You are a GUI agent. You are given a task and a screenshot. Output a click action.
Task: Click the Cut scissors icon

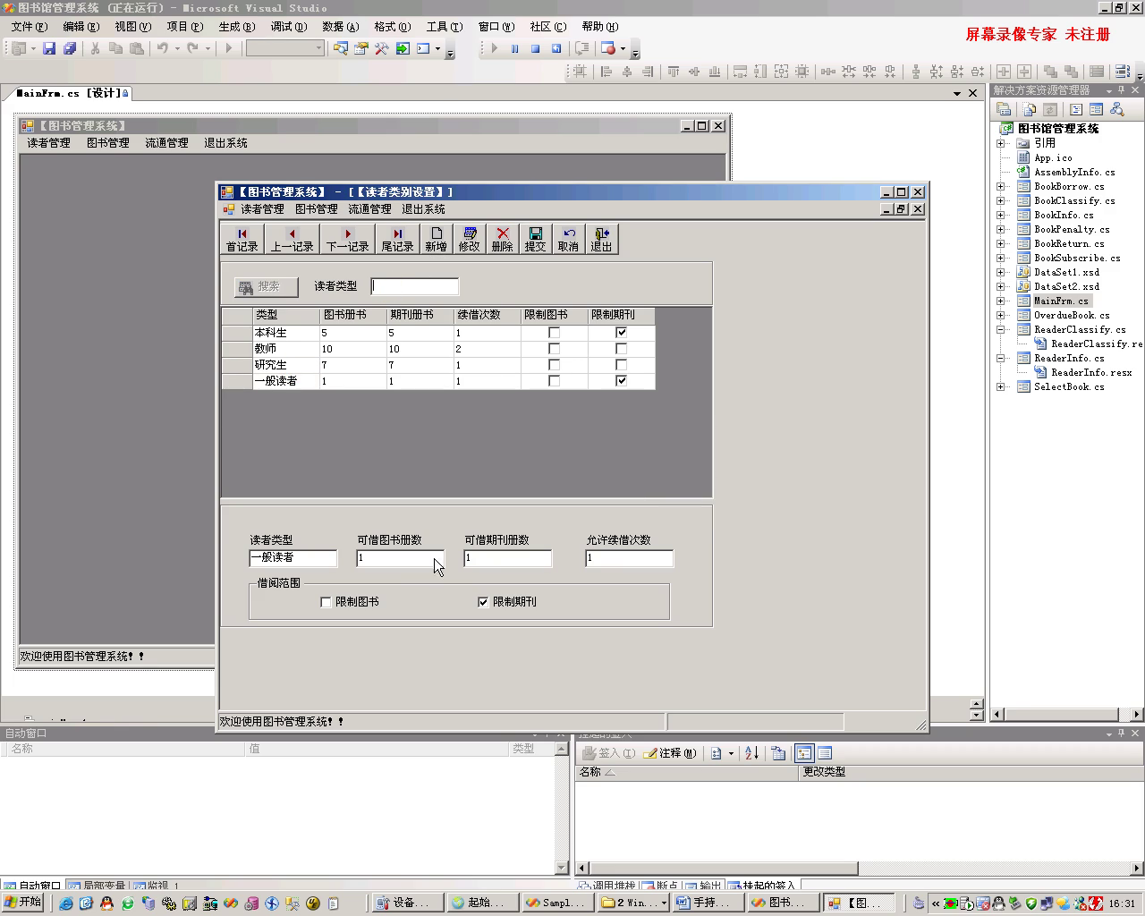95,48
